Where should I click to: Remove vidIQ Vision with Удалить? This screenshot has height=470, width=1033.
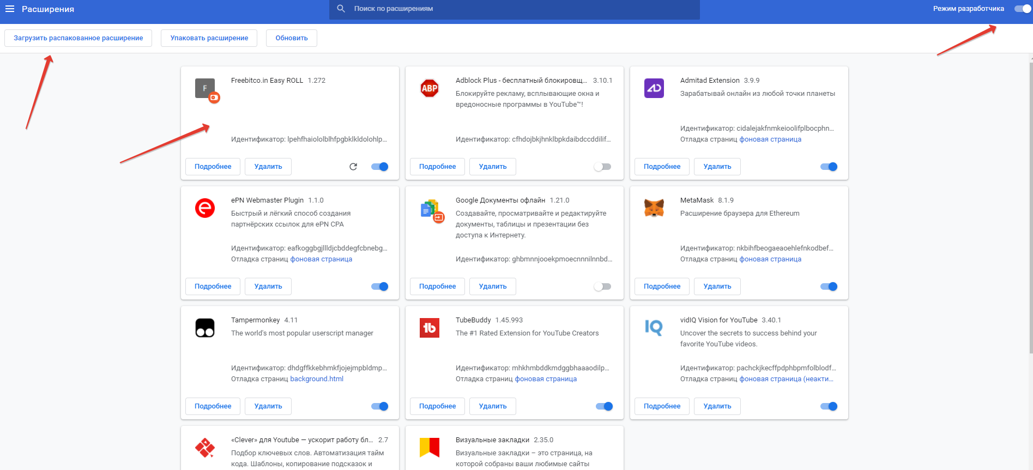tap(717, 406)
